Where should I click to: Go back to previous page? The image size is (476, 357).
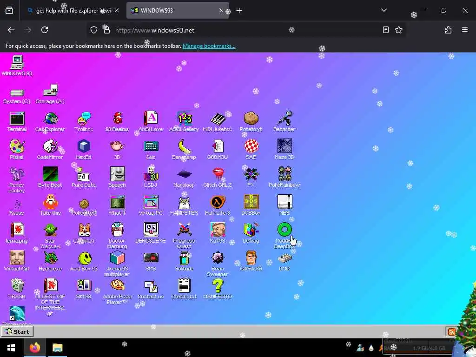(11, 30)
